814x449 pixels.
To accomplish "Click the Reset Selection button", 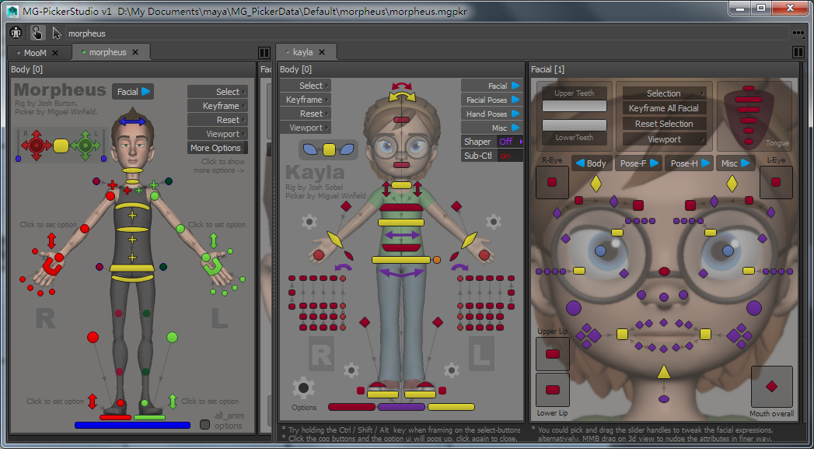I will (664, 124).
